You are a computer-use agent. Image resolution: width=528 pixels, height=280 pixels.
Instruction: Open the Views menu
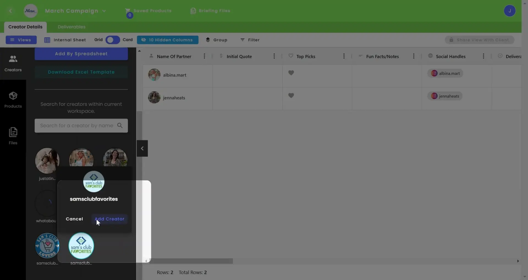[21, 40]
